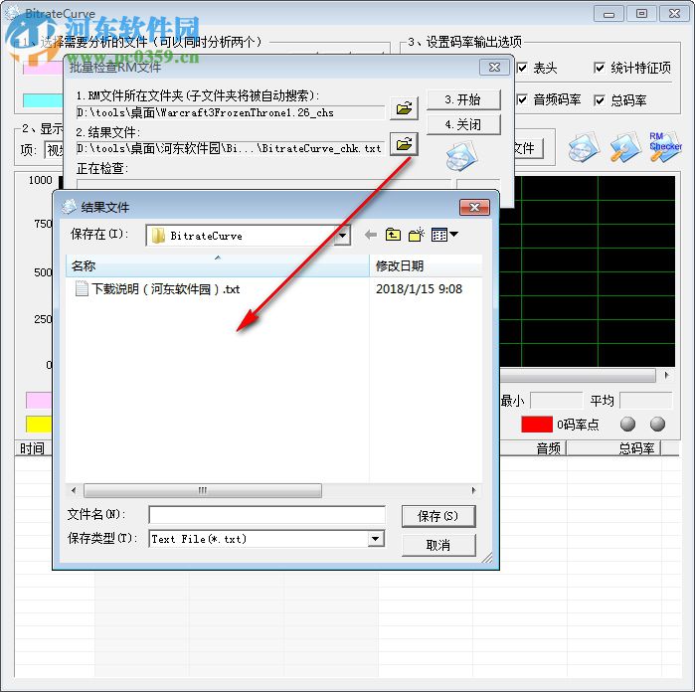Open the view menu icon in save dialog
Viewport: 695px width, 692px height.
pyautogui.click(x=444, y=235)
